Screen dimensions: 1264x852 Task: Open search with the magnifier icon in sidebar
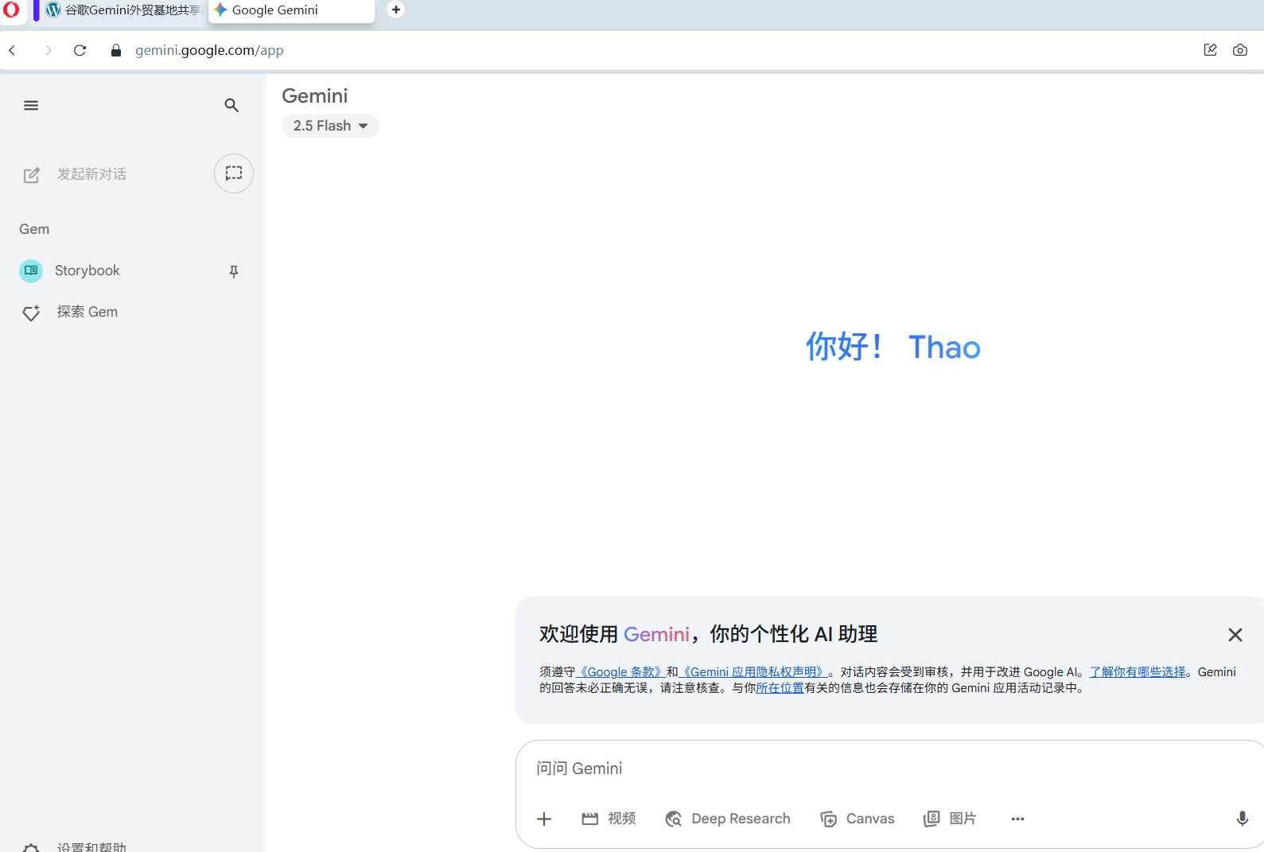(231, 105)
